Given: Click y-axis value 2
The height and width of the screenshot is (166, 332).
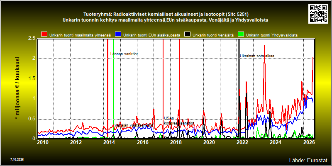Looking at the screenshot, I should pos(34,59).
